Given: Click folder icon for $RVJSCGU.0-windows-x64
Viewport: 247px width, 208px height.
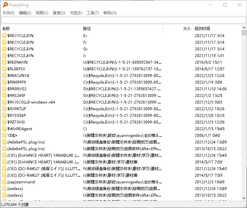Looking at the screenshot, I should tap(4, 102).
